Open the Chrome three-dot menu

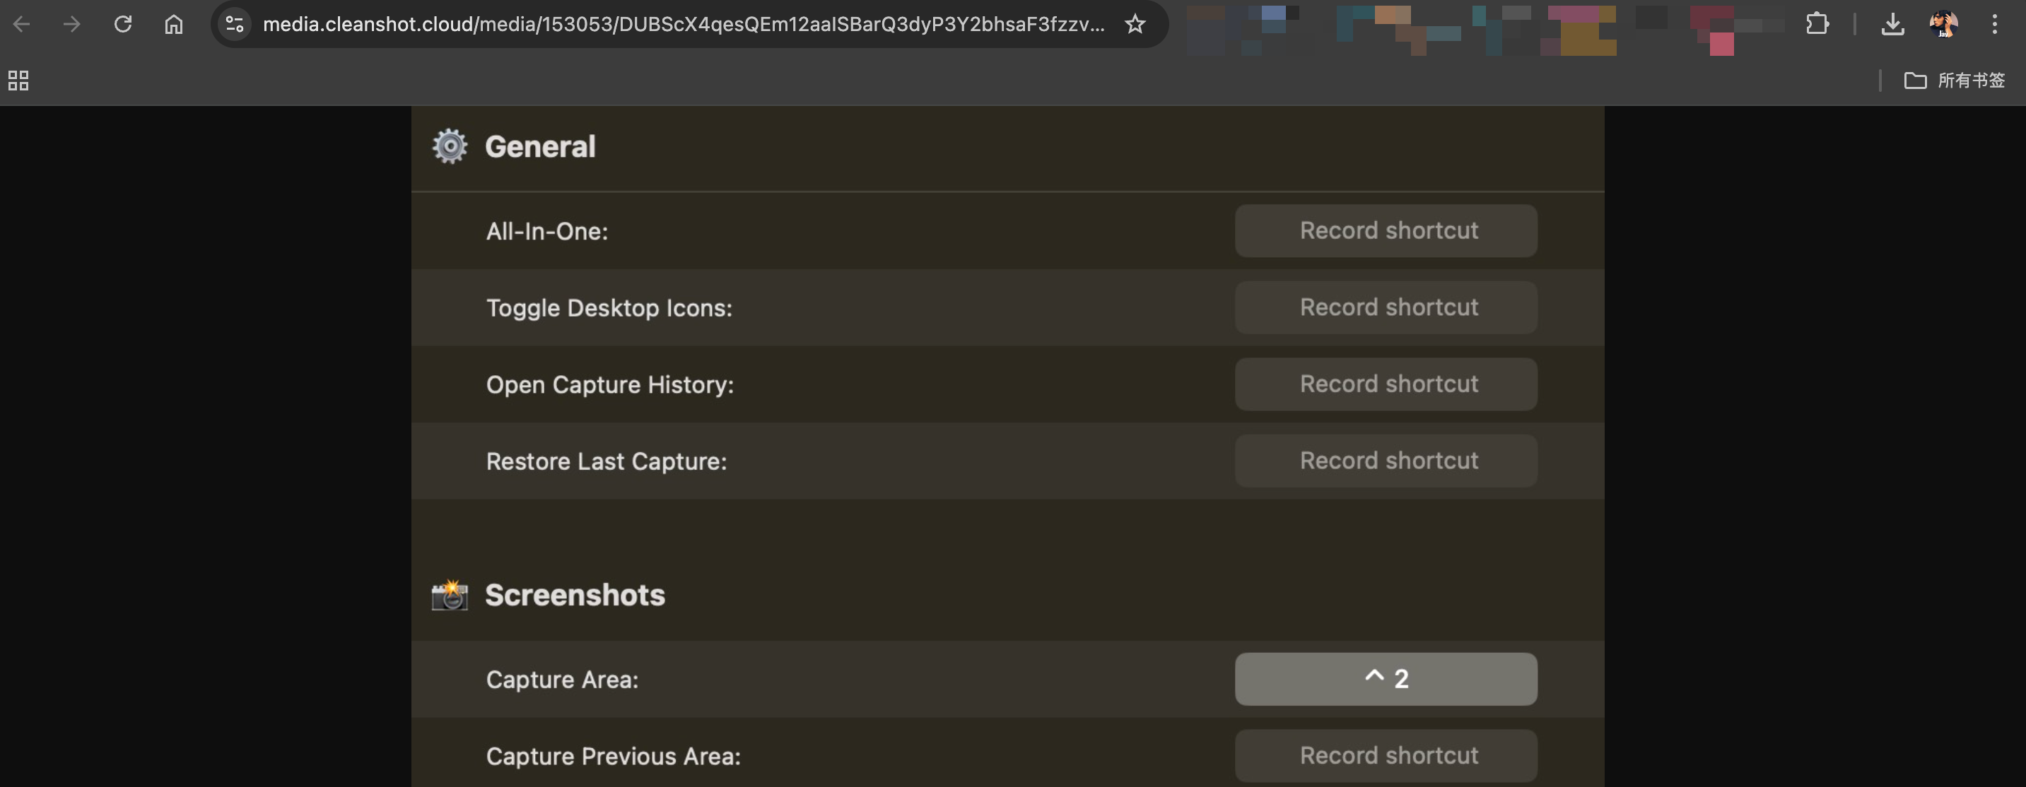(x=1994, y=24)
